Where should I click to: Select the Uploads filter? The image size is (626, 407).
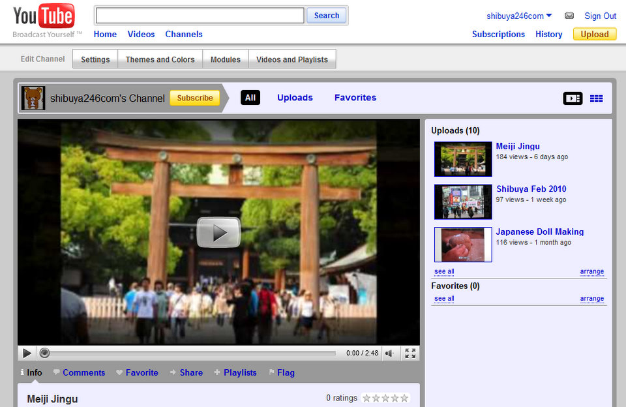coord(295,97)
